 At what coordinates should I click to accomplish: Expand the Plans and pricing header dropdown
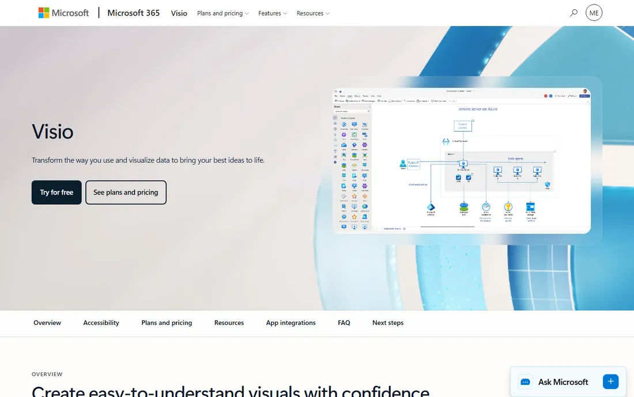click(x=223, y=13)
